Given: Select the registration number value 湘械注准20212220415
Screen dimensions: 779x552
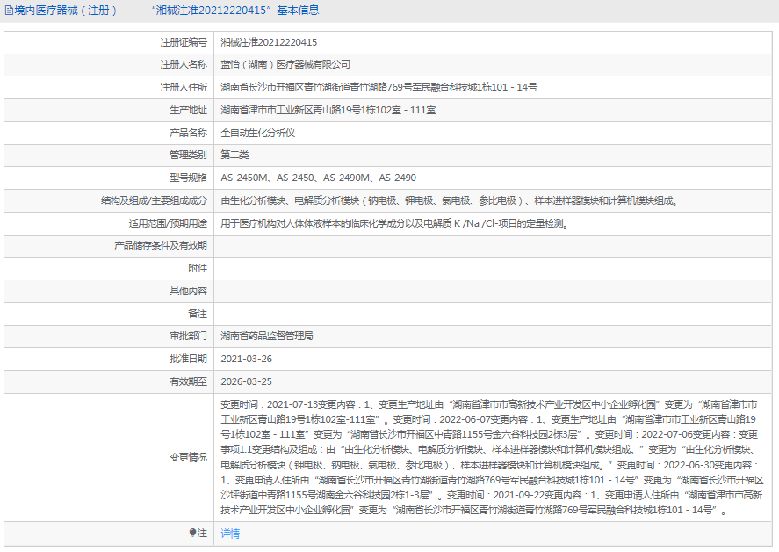Looking at the screenshot, I should (269, 42).
